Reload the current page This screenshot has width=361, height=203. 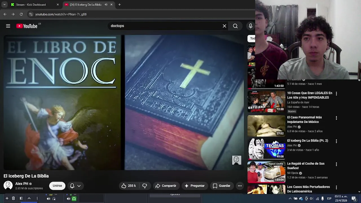click(x=21, y=14)
